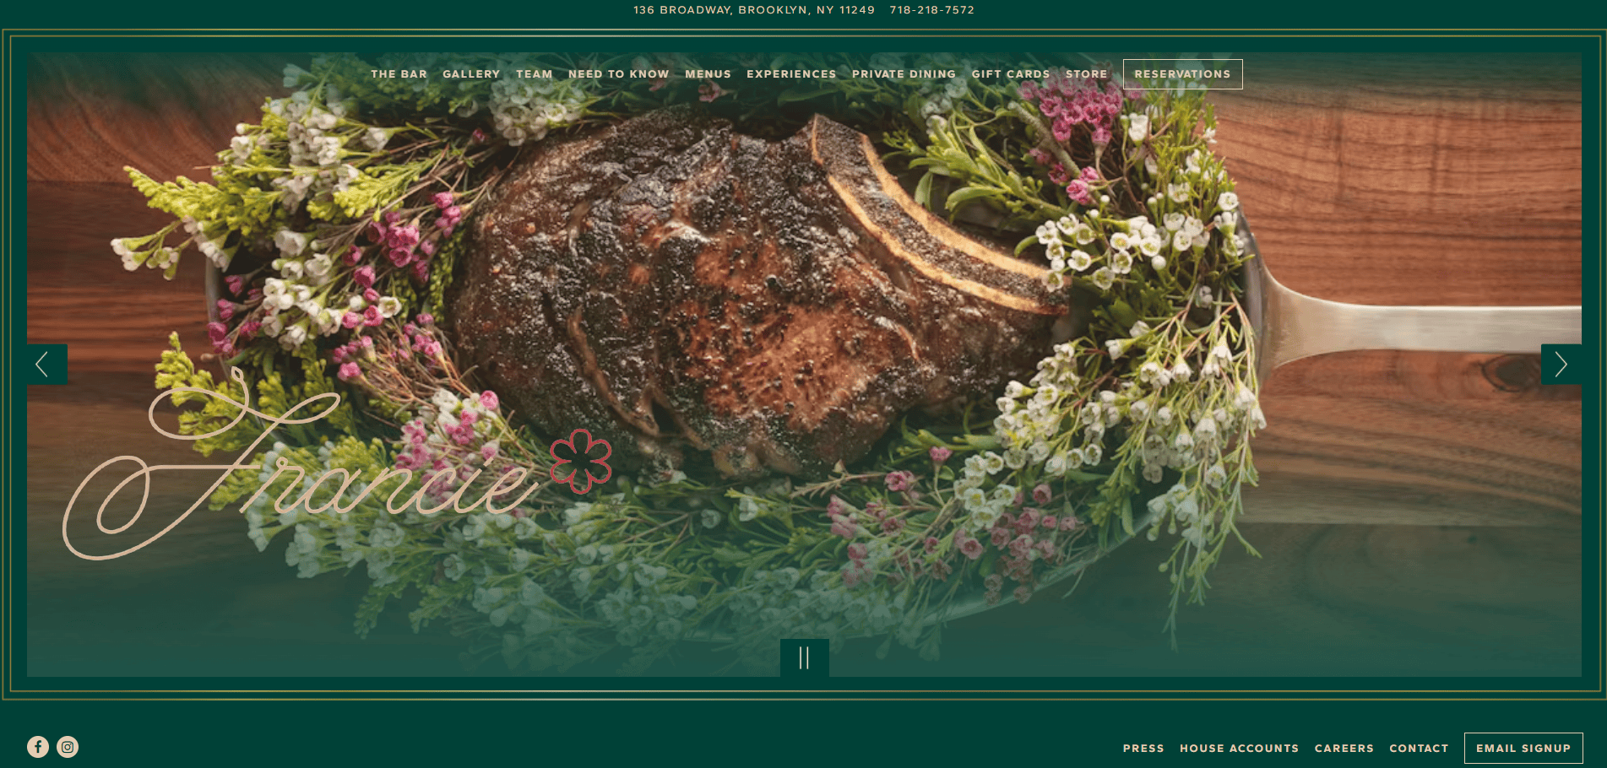
Task: View the TEAM page
Action: pyautogui.click(x=534, y=74)
